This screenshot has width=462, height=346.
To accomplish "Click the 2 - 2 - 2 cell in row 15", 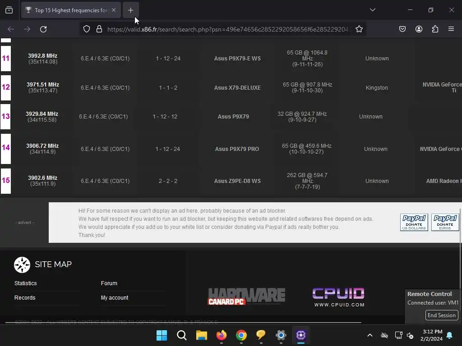I will pos(168,181).
